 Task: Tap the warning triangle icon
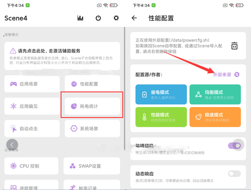[x=13, y=51]
